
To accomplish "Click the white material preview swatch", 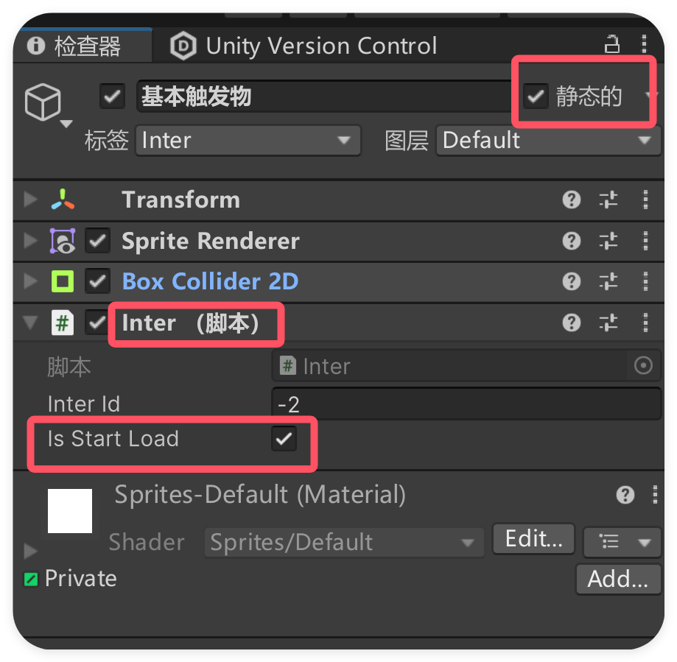I will pos(70,511).
